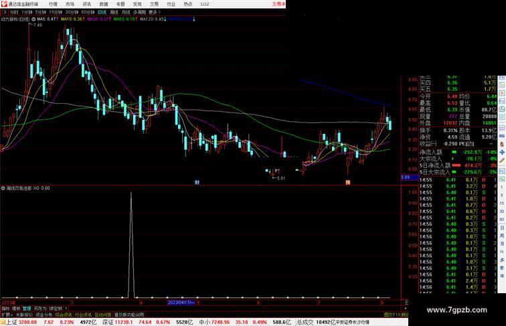Open the 互动问答 tab
The height and width of the screenshot is (326, 506).
pyautogui.click(x=103, y=315)
